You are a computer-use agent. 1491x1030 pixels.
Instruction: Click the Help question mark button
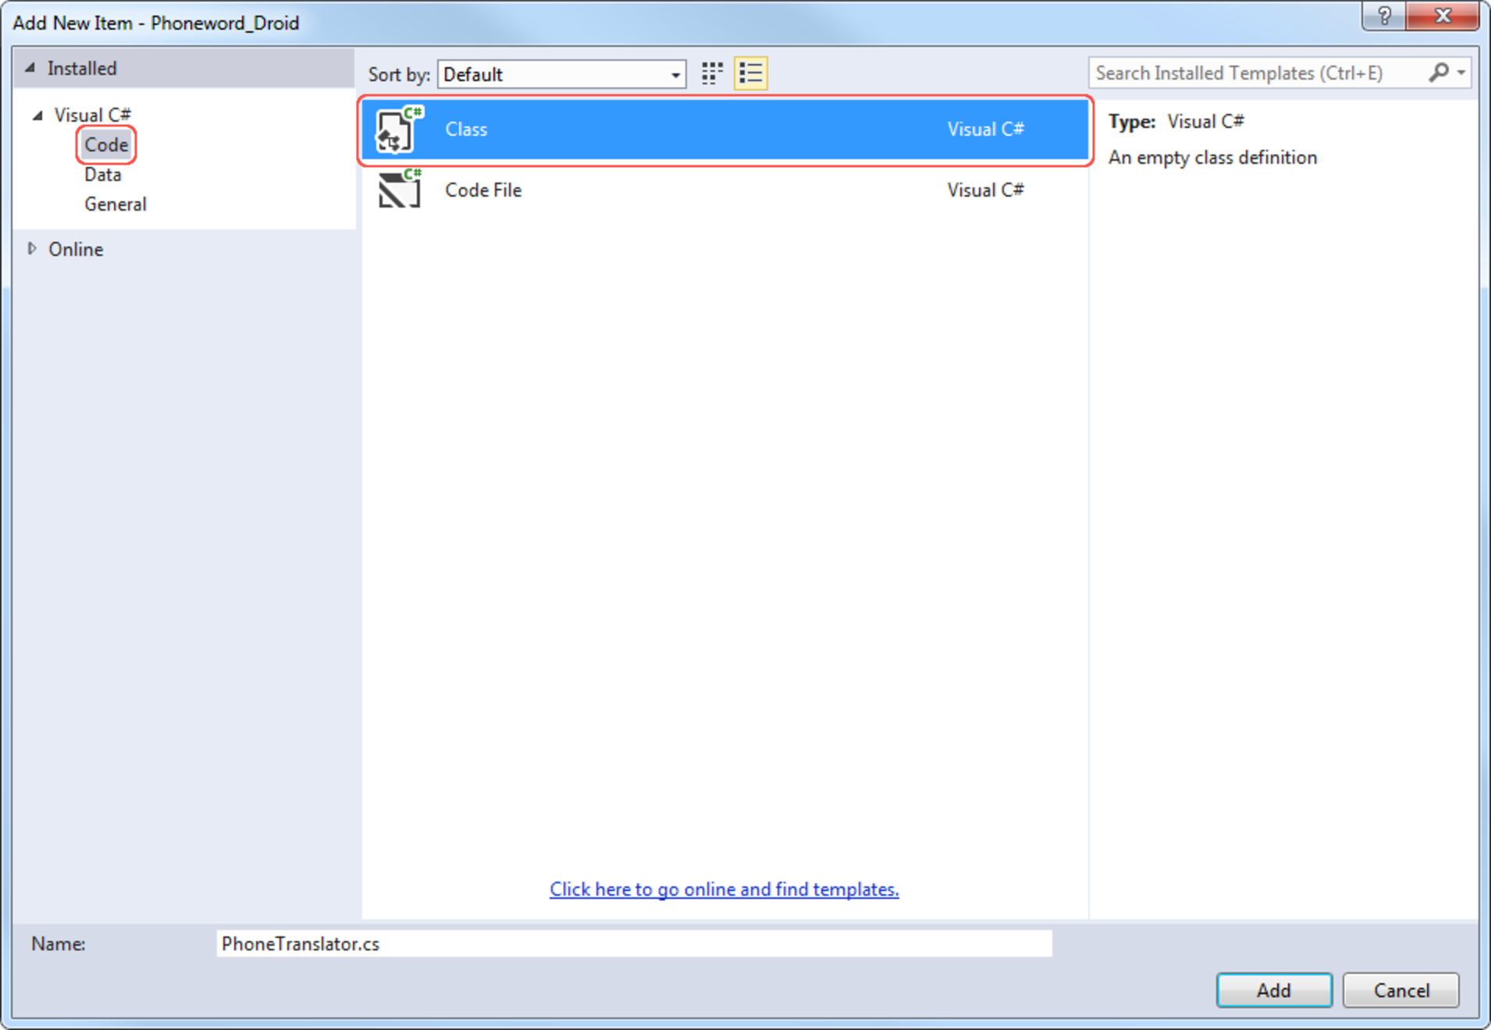coord(1383,16)
